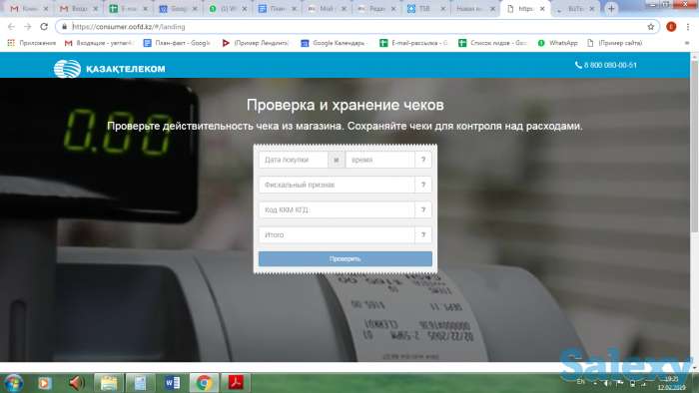Viewport: 699px width, 393px height.
Task: Open Microsoft Word from the taskbar
Action: point(172,383)
